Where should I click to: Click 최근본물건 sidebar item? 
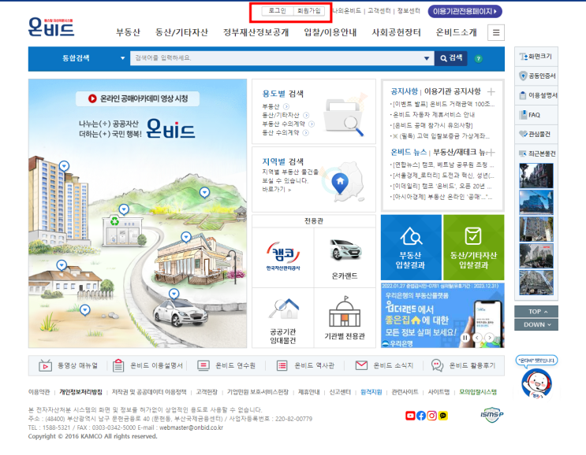pyautogui.click(x=536, y=154)
